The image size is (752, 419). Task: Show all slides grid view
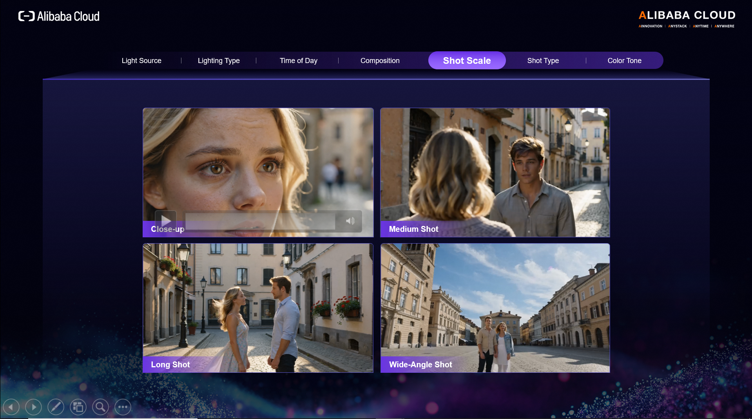tap(78, 407)
